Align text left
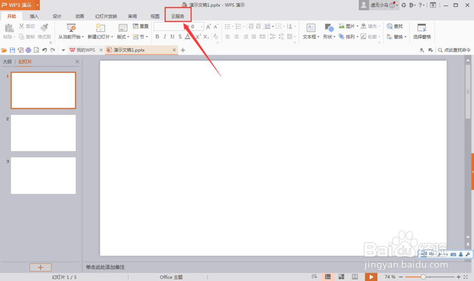 228,36
